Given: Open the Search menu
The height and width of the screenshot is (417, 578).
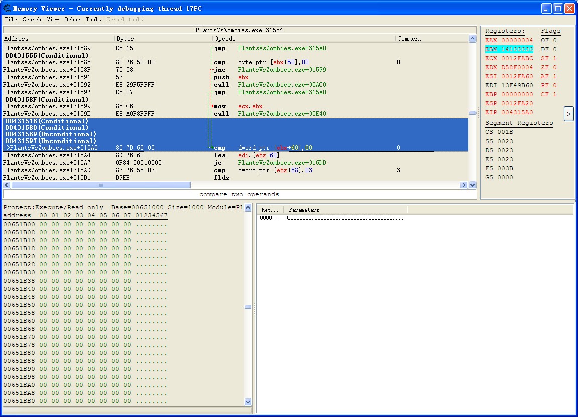Looking at the screenshot, I should (x=32, y=19).
